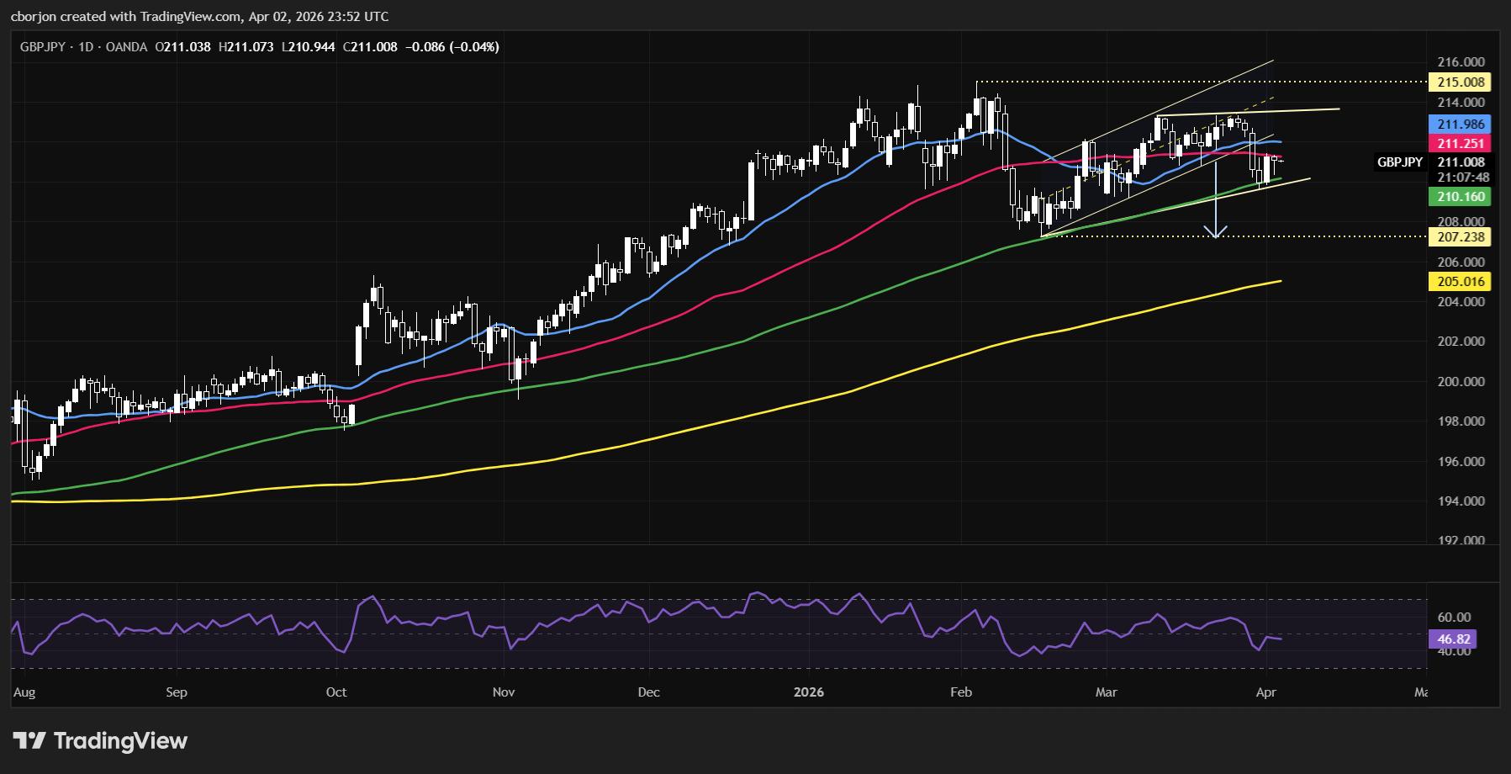Viewport: 1511px width, 774px height.
Task: Click the 2026 label on time axis
Action: (808, 692)
